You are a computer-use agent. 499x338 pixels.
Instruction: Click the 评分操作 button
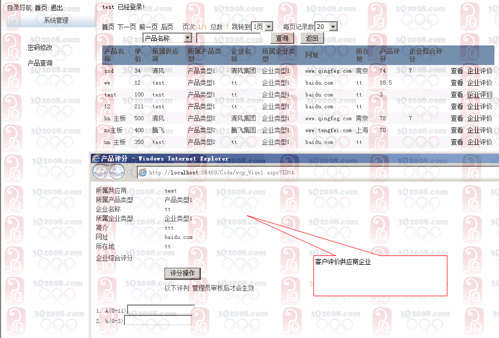click(182, 273)
